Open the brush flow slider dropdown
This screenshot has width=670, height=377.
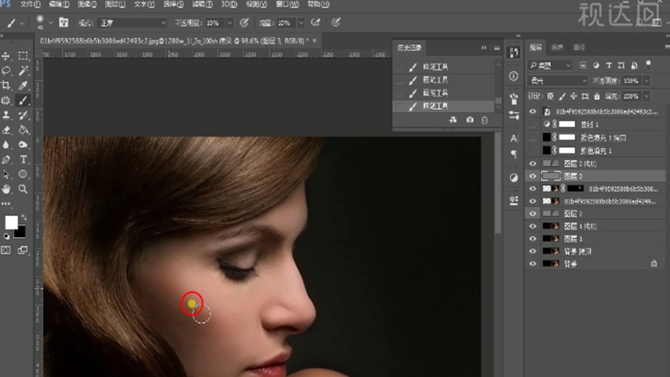(x=301, y=23)
